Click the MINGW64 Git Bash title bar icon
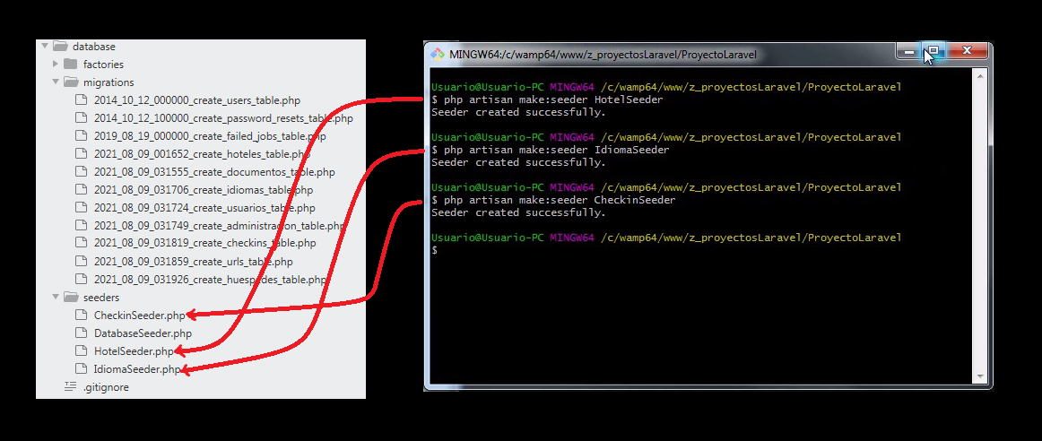 pos(438,53)
